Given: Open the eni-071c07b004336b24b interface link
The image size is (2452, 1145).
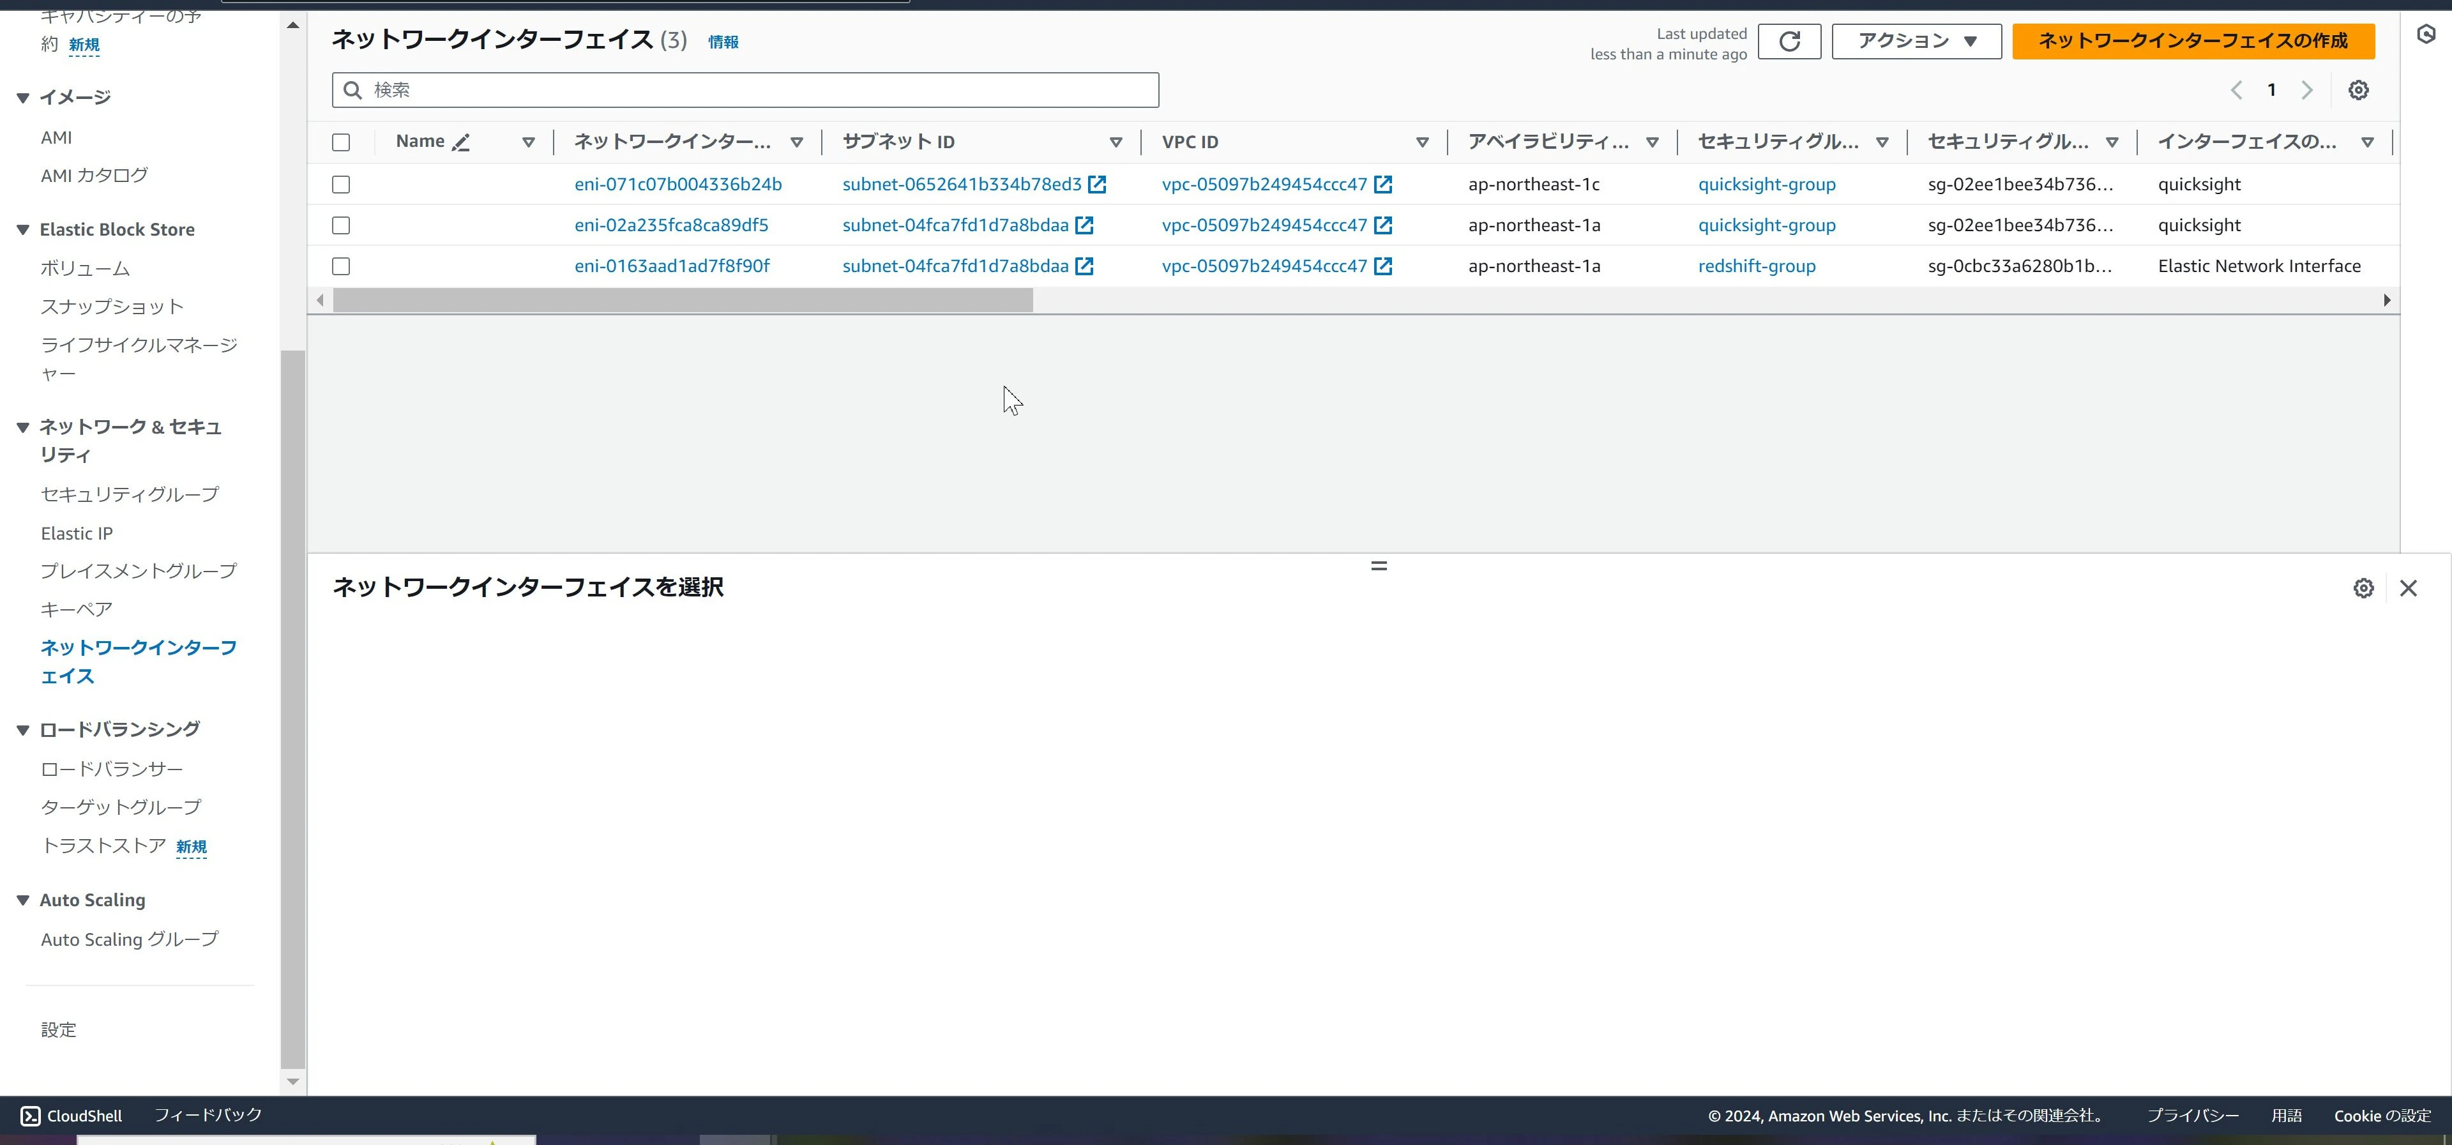Looking at the screenshot, I should 677,185.
